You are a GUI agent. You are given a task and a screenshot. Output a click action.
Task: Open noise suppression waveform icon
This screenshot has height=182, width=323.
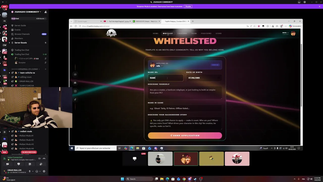pos(39,158)
